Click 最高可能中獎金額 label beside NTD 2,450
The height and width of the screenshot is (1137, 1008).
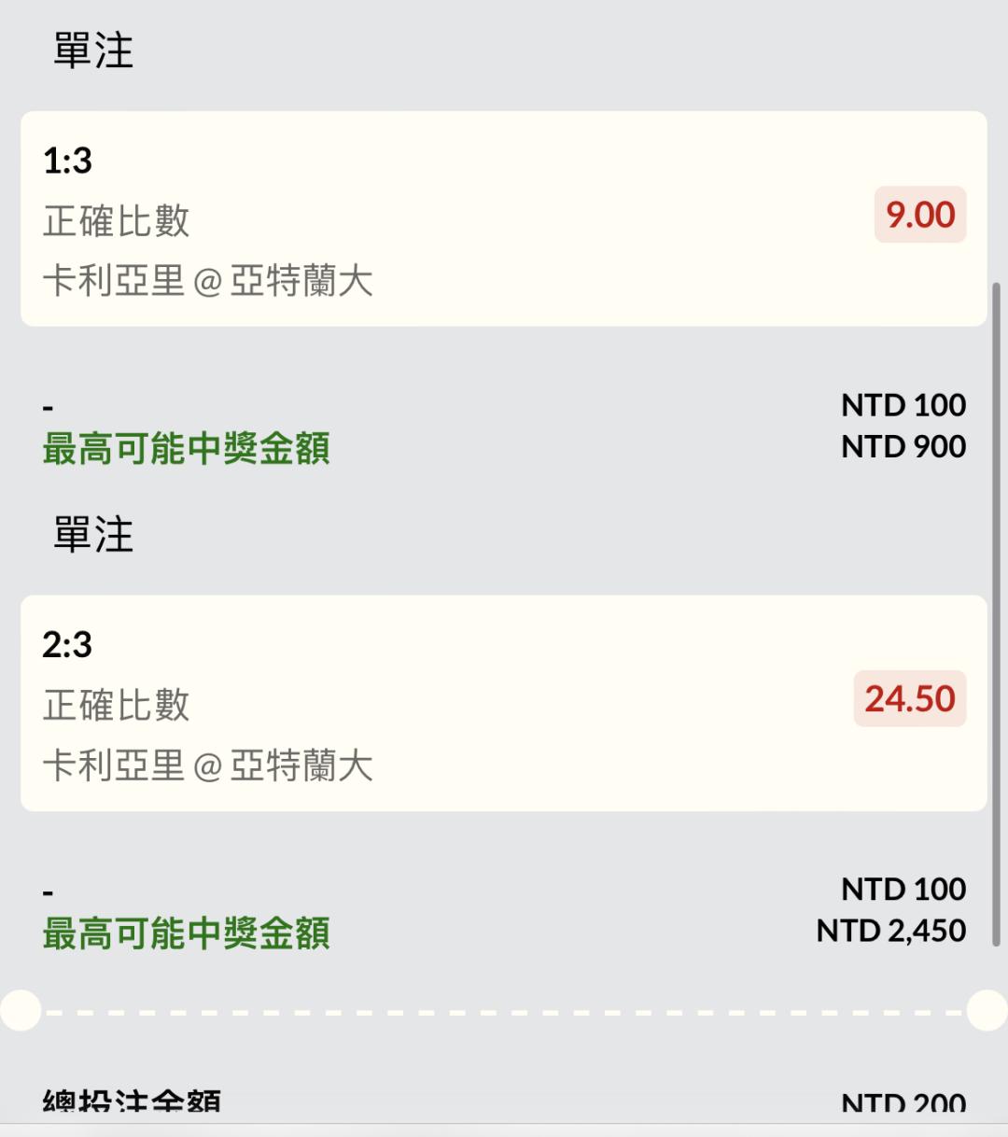pyautogui.click(x=187, y=933)
